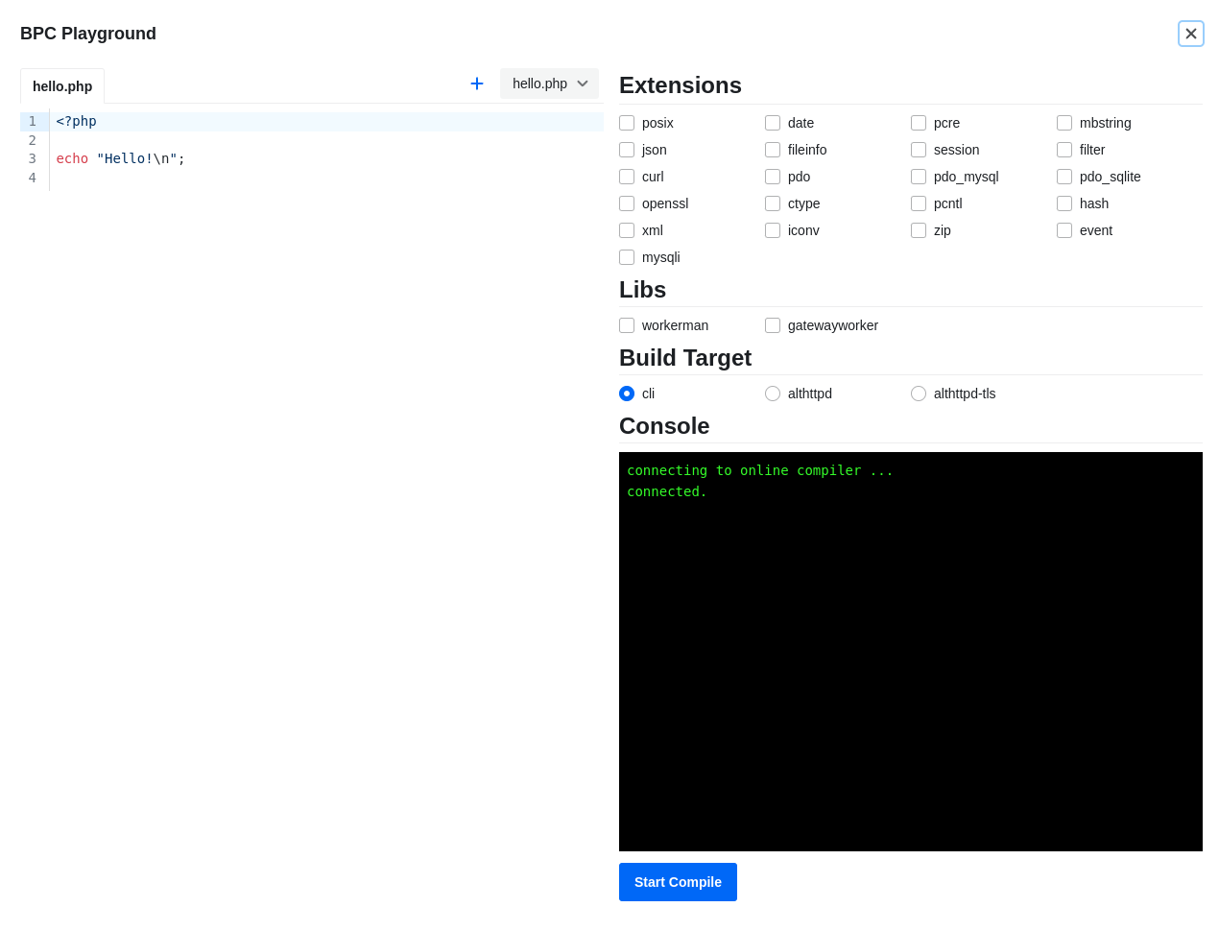Enable the date extension
The height and width of the screenshot is (931, 1219).
point(773,123)
